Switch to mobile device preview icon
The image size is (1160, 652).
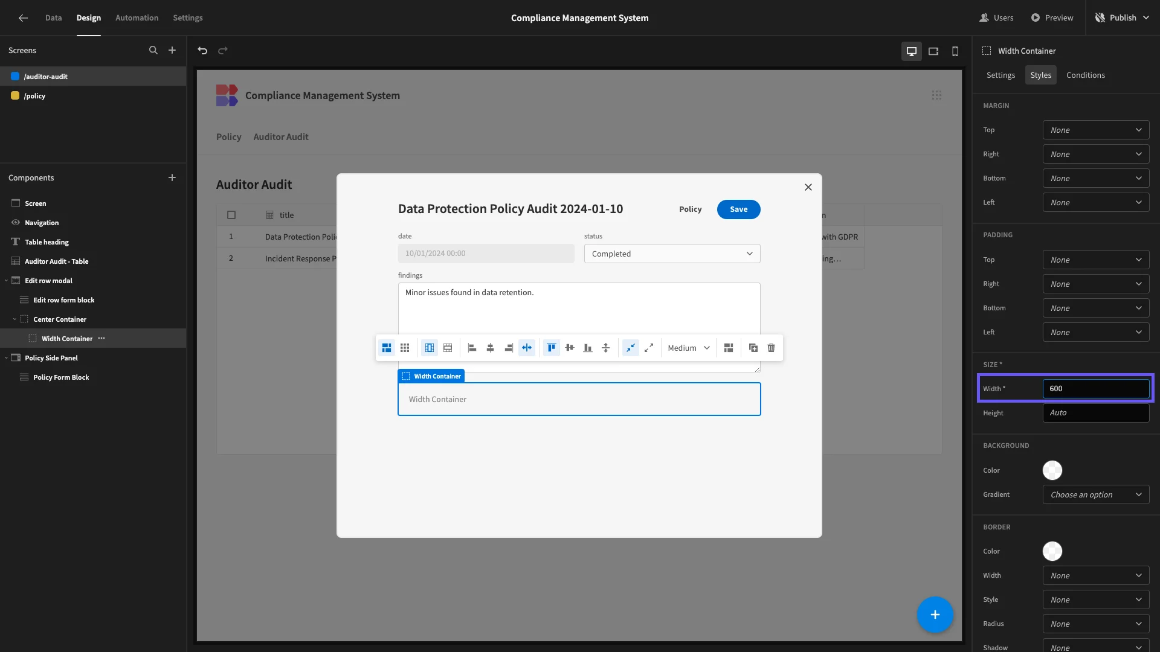coord(955,51)
